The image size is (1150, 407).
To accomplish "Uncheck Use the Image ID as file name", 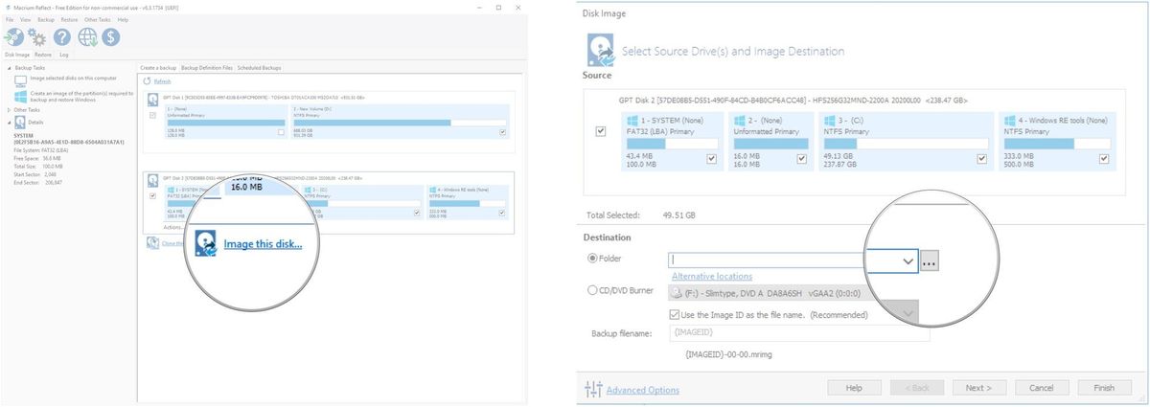I will pos(675,314).
